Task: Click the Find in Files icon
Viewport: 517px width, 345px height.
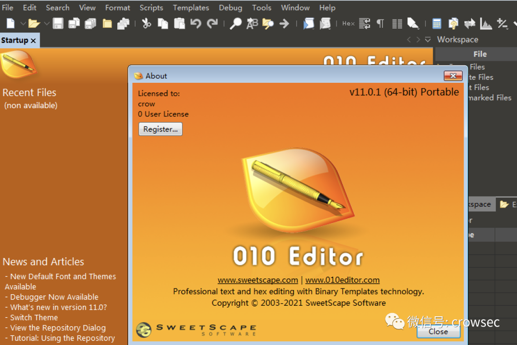Action: pos(268,23)
